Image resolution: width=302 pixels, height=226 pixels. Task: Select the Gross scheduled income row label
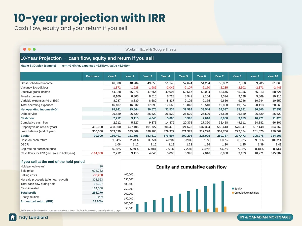37,83
